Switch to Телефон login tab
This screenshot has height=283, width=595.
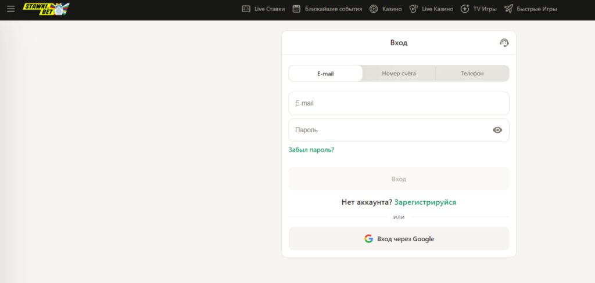tap(472, 74)
